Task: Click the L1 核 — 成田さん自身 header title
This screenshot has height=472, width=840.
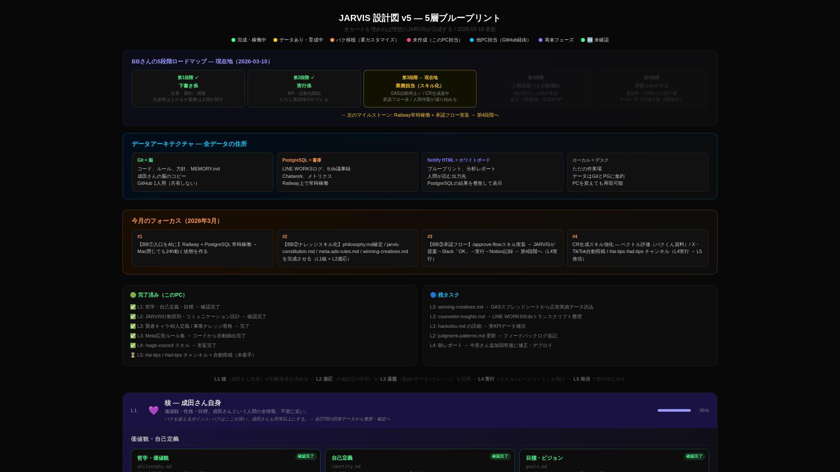Action: [x=192, y=403]
